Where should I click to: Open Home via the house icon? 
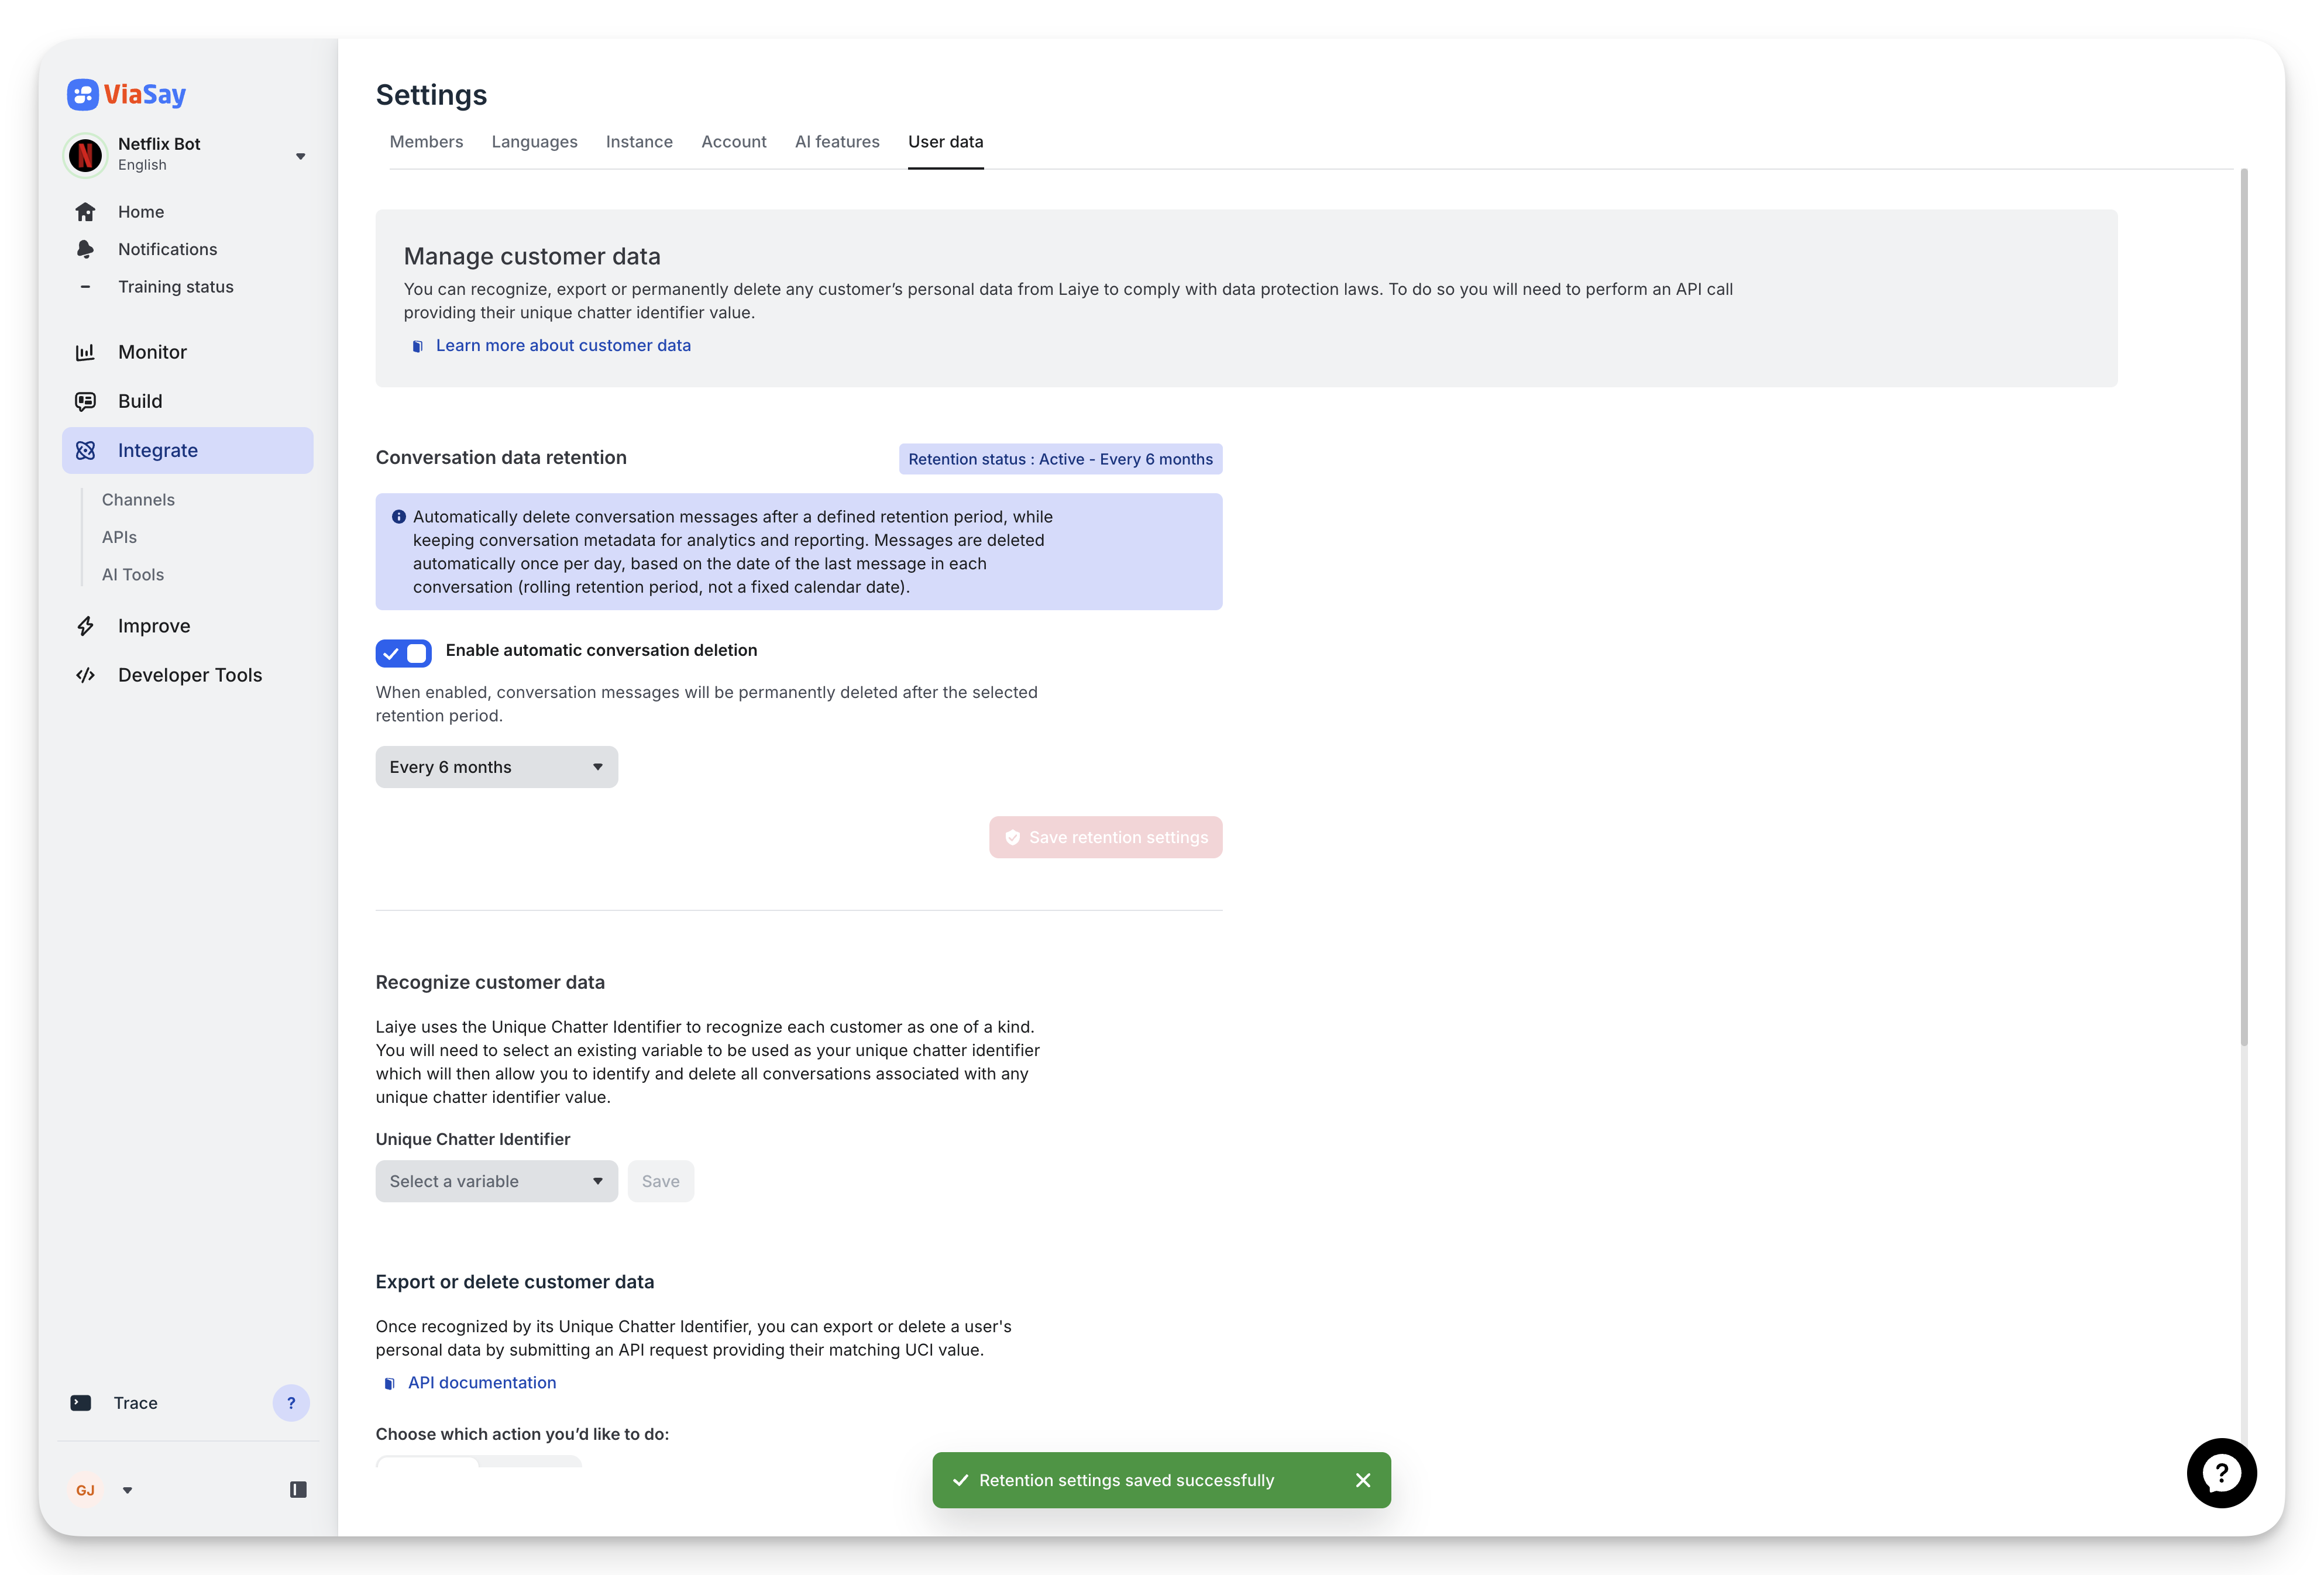85,212
